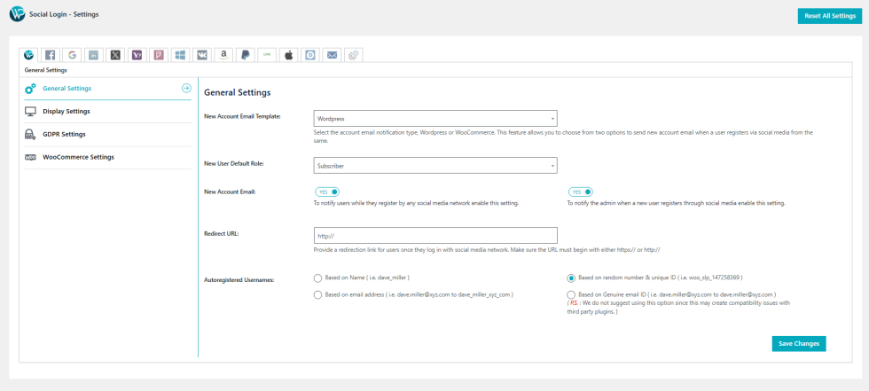This screenshot has height=391, width=869.
Task: Open the LinkedIn login settings tab
Action: [x=93, y=55]
